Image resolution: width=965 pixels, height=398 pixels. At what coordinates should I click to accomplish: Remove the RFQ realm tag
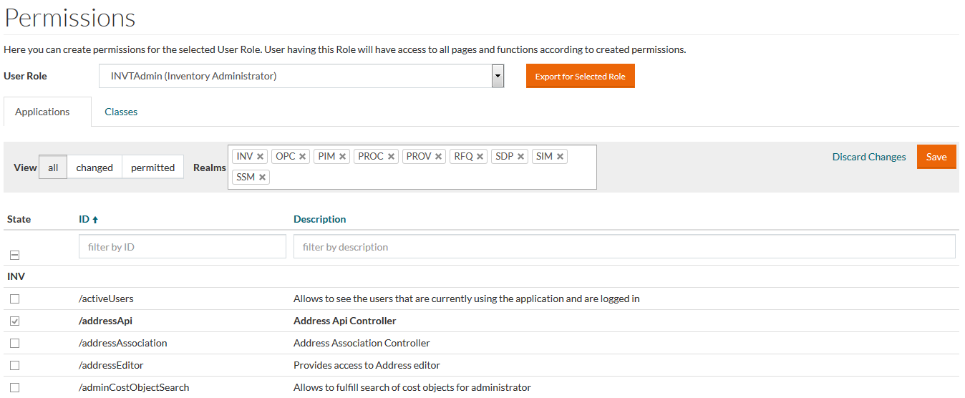(480, 157)
